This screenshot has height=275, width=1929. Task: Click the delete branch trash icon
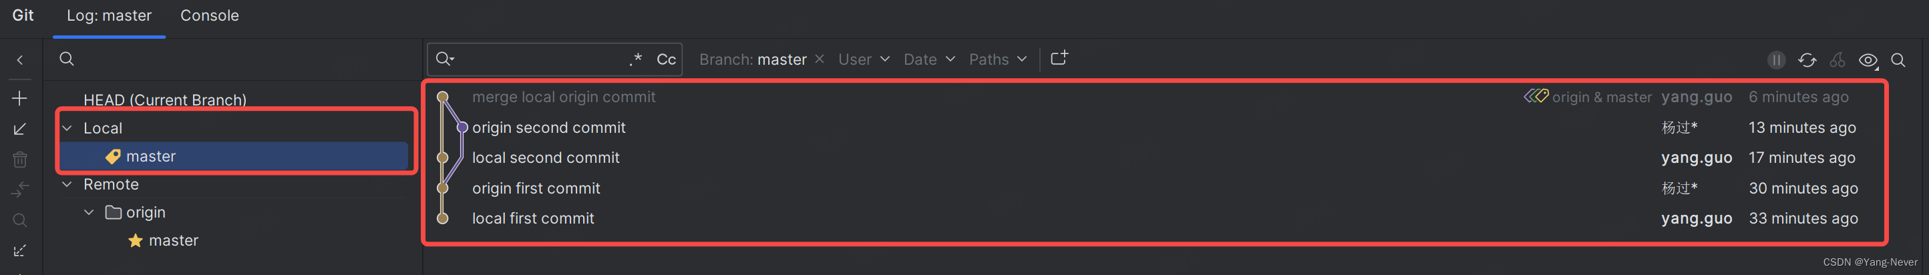[20, 159]
